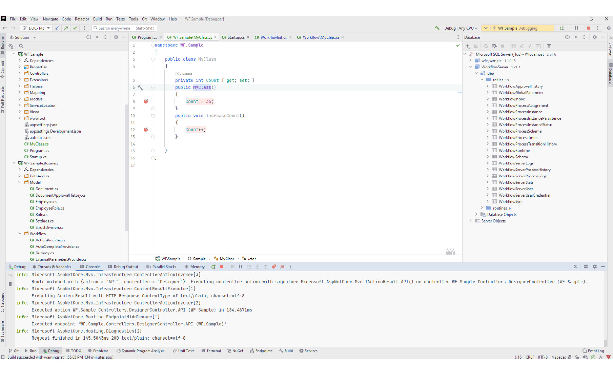Click the filter icon in Database toolbar
Image resolution: width=613 pixels, height=375 pixels.
[549, 46]
